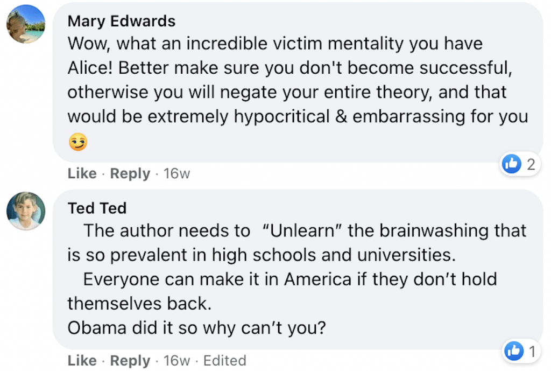
Task: Open Ted Ted's profile name link
Action: coord(97,208)
